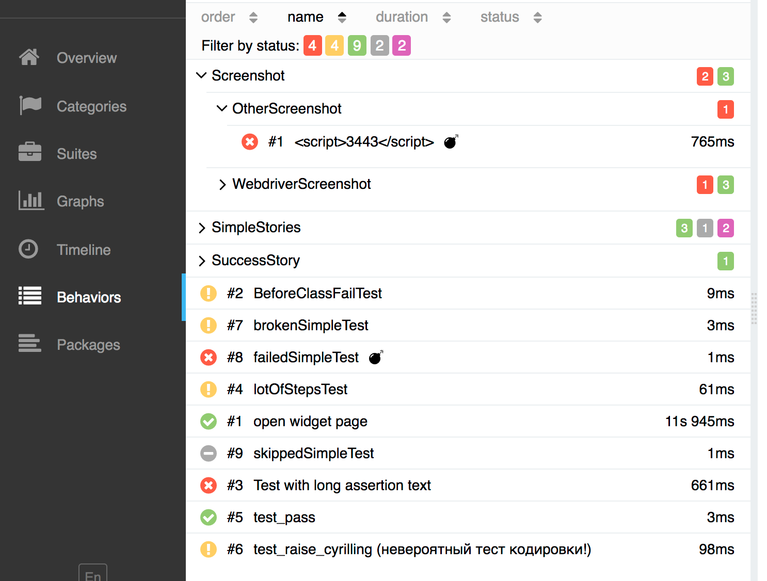Image resolution: width=767 pixels, height=581 pixels.
Task: Open the lotOfStepsTest result
Action: pos(468,389)
